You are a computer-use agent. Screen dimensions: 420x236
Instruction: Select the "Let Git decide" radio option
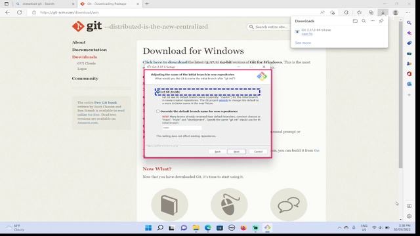[x=158, y=92]
